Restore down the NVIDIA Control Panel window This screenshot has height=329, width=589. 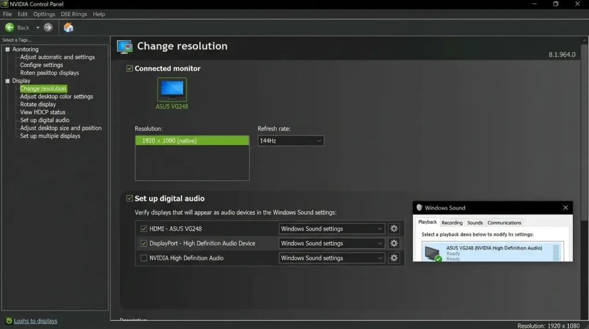556,4
